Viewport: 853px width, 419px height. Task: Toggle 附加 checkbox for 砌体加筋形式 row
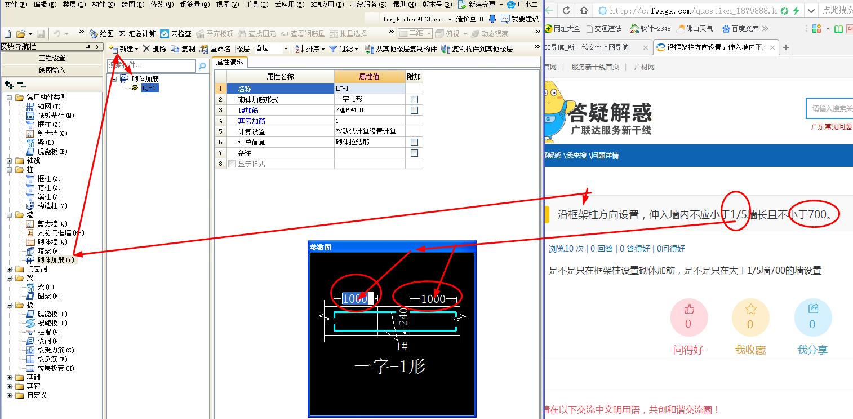click(x=414, y=99)
